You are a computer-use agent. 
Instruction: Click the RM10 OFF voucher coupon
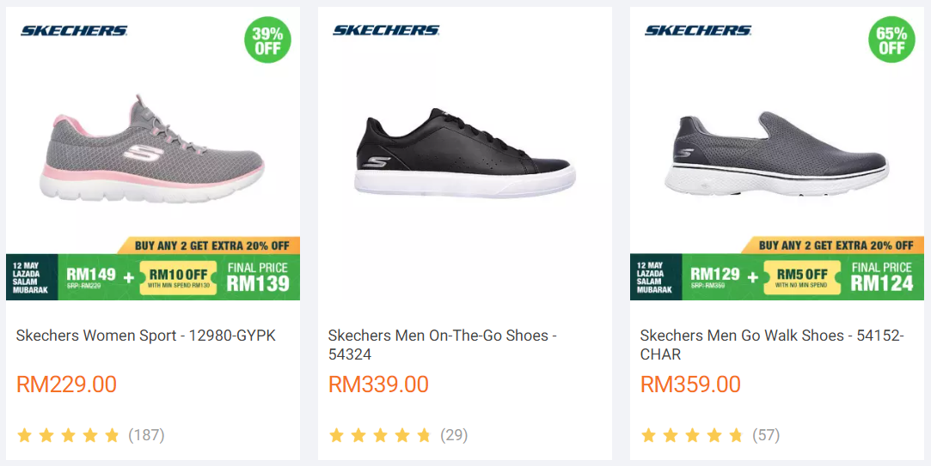(178, 277)
